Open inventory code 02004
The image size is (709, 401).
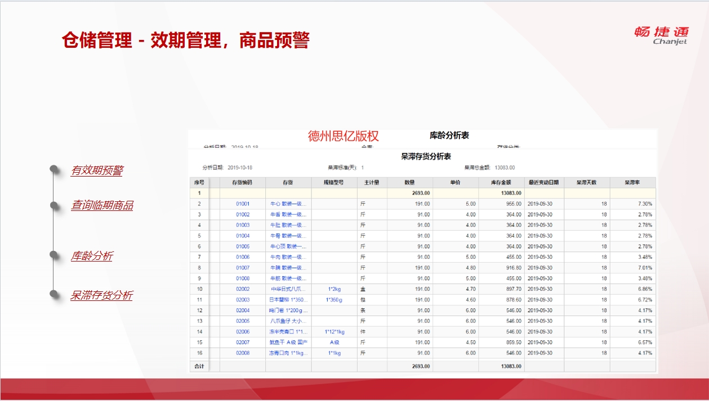click(x=243, y=310)
